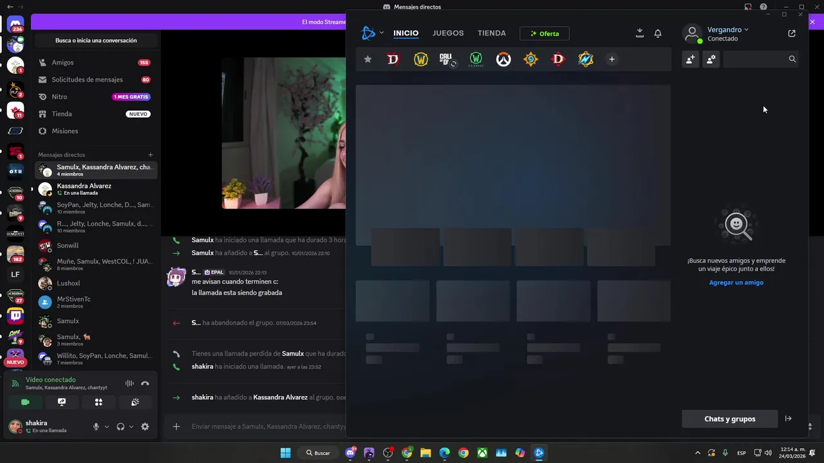Open Tienda in Discord sidebar
Image resolution: width=824 pixels, height=463 pixels.
[x=95, y=114]
